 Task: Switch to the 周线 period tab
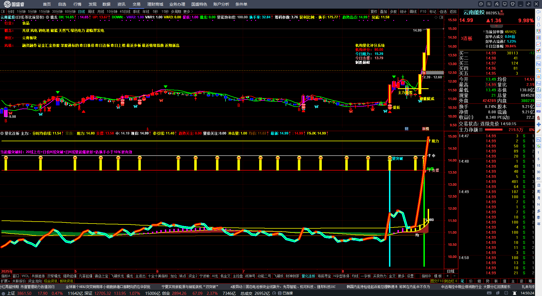(91, 12)
